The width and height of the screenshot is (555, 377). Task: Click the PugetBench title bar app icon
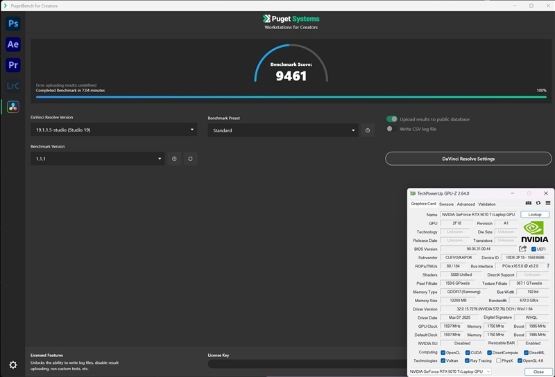point(6,6)
